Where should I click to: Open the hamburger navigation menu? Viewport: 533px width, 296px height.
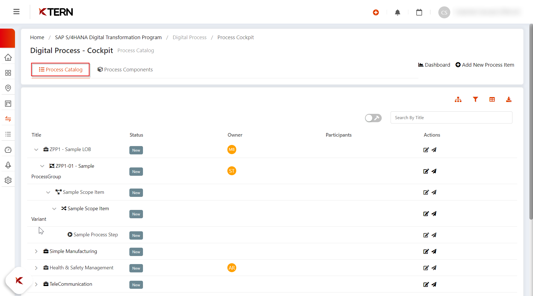pos(16,12)
